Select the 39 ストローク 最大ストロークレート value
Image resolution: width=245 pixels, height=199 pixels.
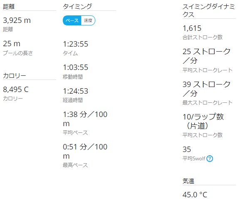(x=207, y=89)
